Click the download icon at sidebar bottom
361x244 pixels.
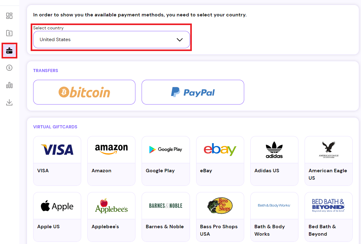[x=9, y=102]
